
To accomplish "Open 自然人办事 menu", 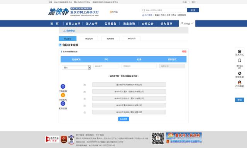I will click(x=73, y=24).
